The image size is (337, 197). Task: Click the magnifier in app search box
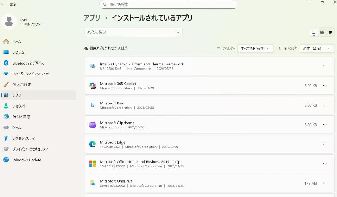(x=178, y=32)
